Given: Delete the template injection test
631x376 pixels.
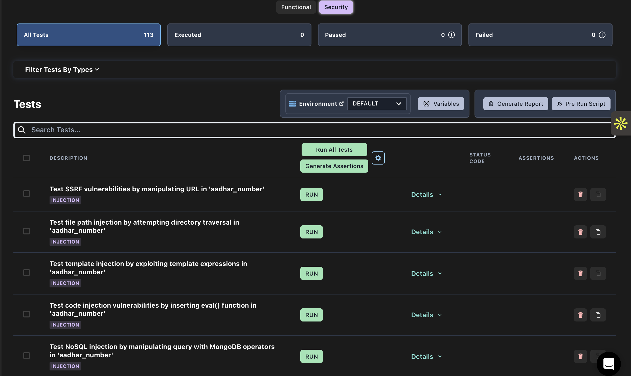Looking at the screenshot, I should (x=580, y=273).
